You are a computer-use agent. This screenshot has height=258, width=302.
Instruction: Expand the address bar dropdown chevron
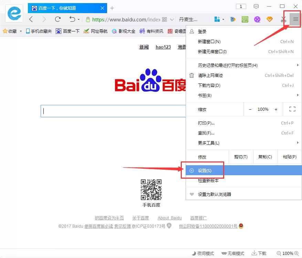(x=172, y=20)
